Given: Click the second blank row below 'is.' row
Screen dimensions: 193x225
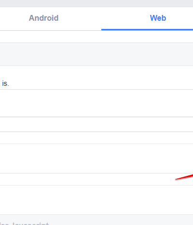Looking at the screenshot, I should [x=96, y=124].
